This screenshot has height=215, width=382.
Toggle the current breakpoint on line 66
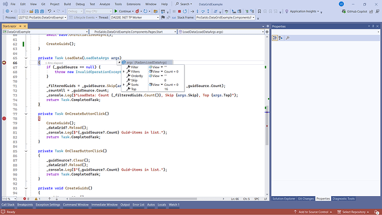coord(4,63)
